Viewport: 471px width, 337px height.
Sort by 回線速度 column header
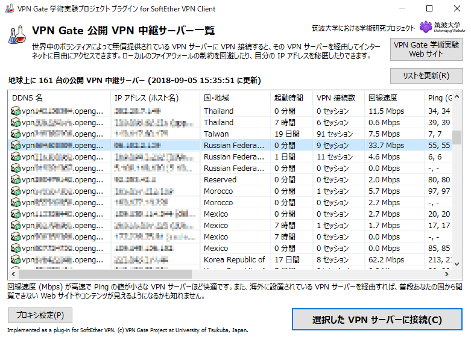(x=394, y=97)
